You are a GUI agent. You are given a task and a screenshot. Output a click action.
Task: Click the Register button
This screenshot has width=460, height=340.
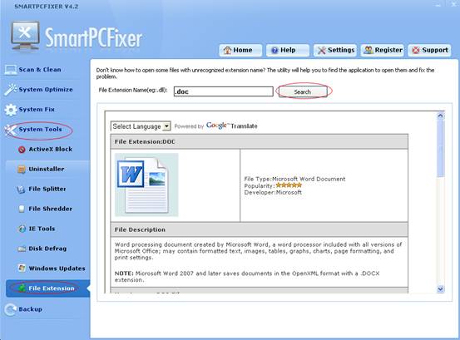click(383, 50)
